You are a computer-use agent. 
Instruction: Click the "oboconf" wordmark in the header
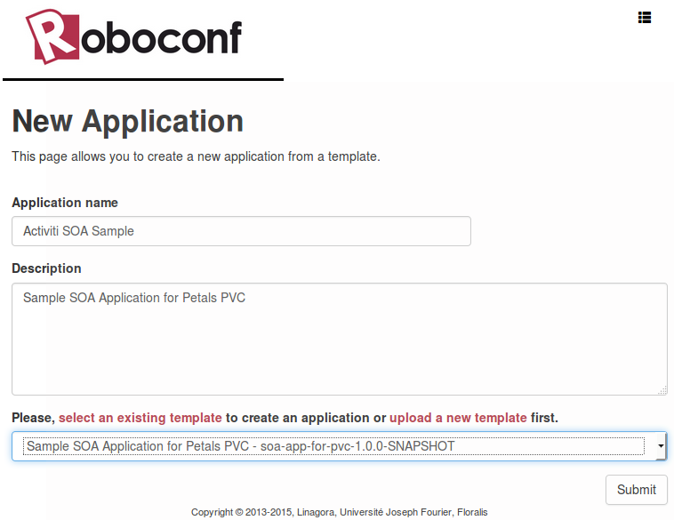162,38
